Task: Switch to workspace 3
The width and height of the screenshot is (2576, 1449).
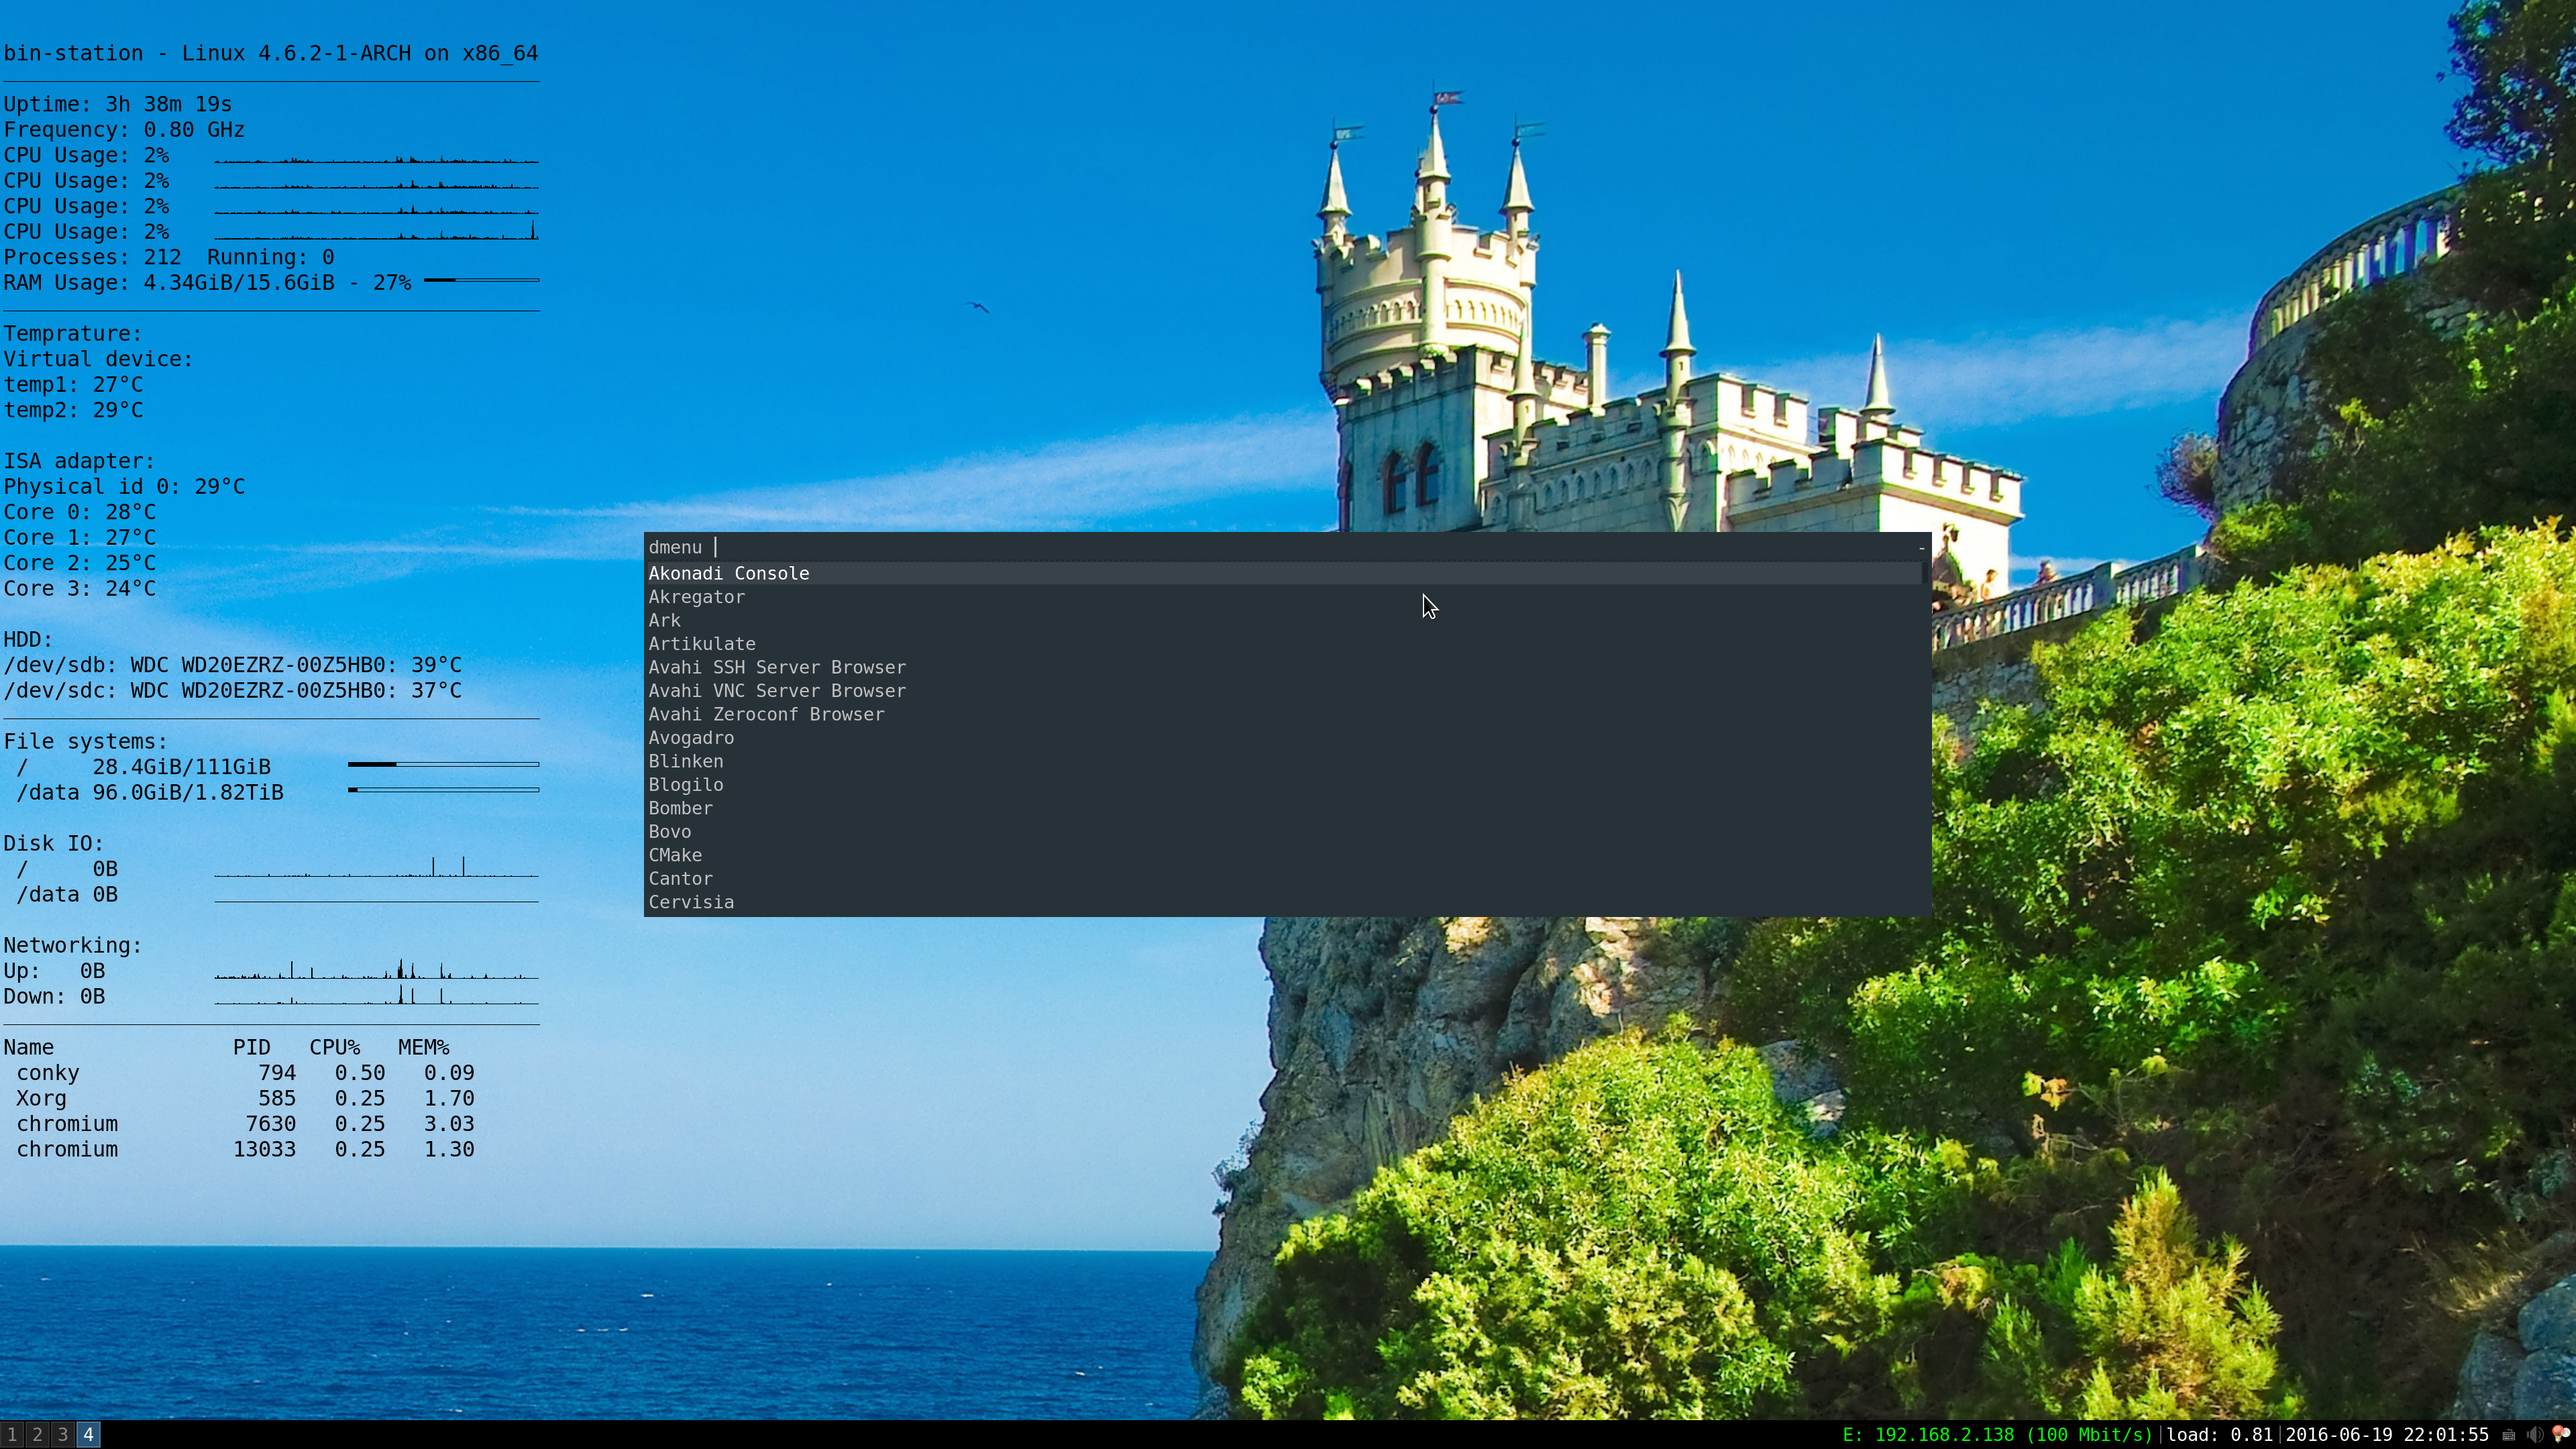Action: [x=62, y=1435]
